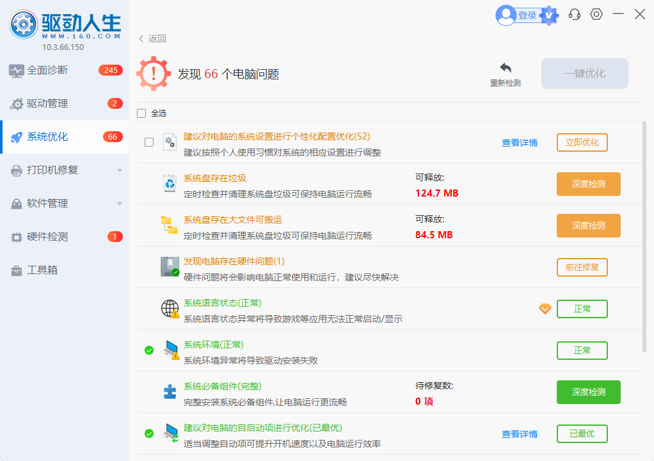The width and height of the screenshot is (654, 461).
Task: Click the 系统必备组件 puzzle icon
Action: point(170,392)
